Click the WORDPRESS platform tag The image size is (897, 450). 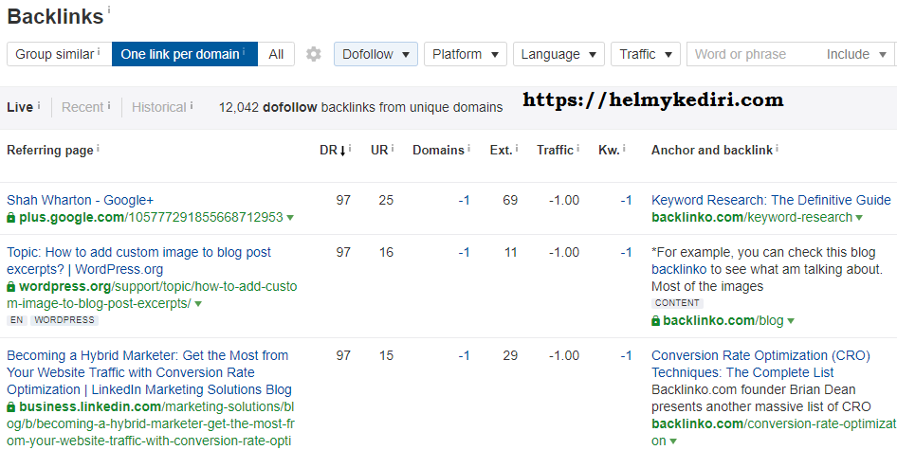[x=64, y=320]
